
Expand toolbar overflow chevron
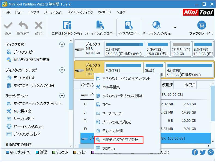click(x=175, y=27)
